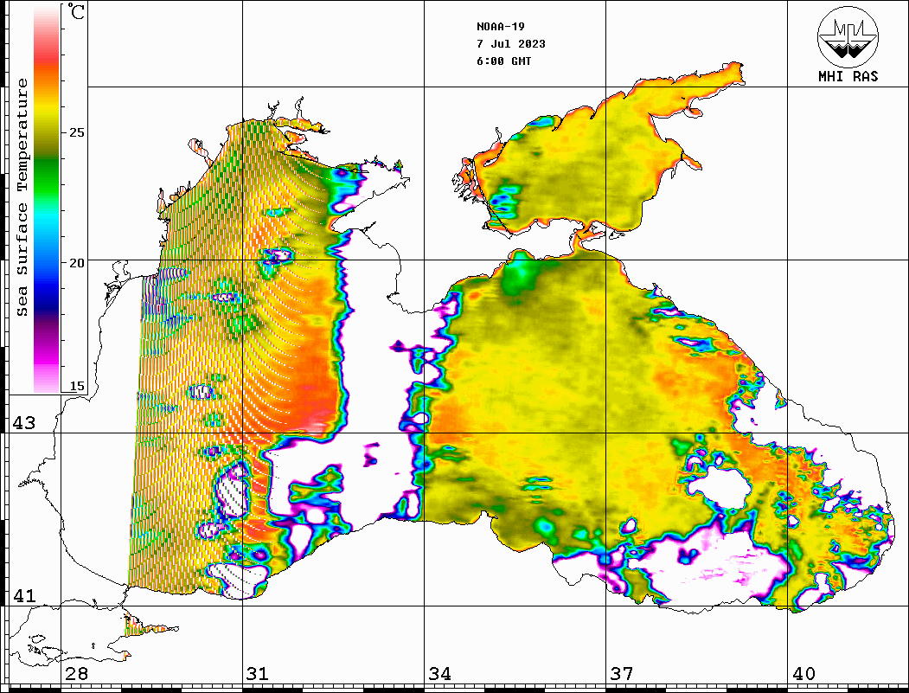Screen dimensions: 909x693
Task: Click the 'Sea Surface Temperature' vertical label
Action: click(x=22, y=197)
